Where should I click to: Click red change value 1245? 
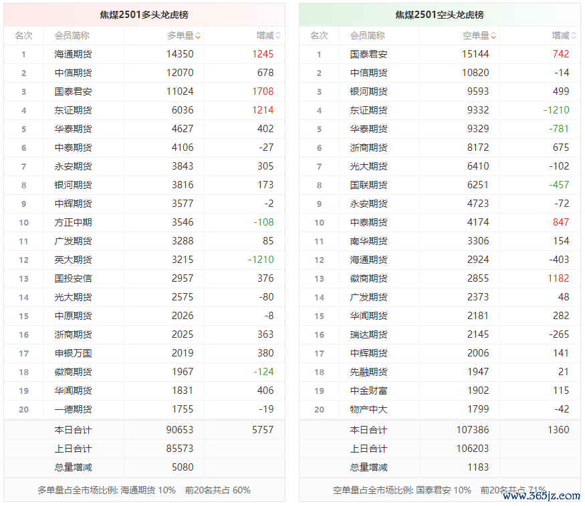tap(263, 54)
